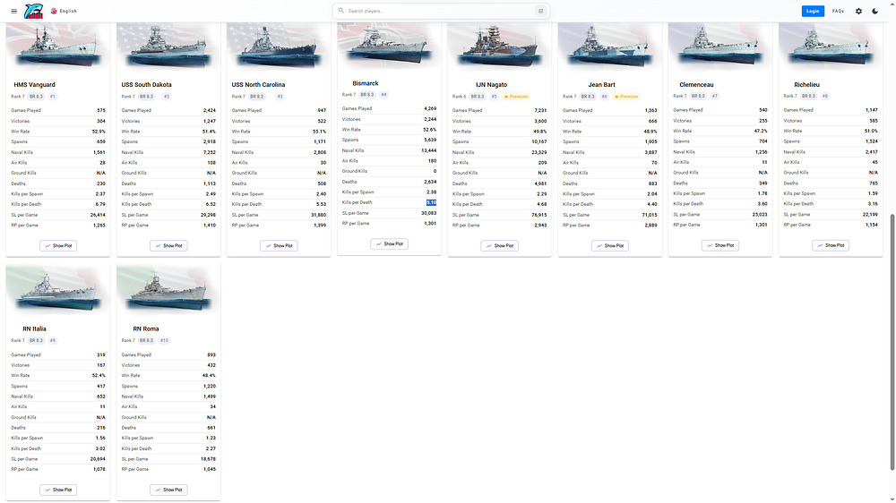The image size is (896, 503).
Task: Click the Win Rate 51.0% on Richelieu
Action: (870, 131)
